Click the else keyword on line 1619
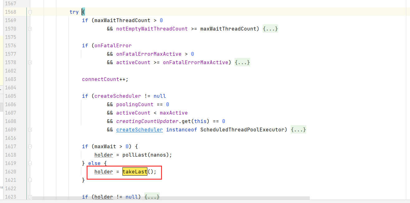This screenshot has height=203, width=410. pos(94,163)
